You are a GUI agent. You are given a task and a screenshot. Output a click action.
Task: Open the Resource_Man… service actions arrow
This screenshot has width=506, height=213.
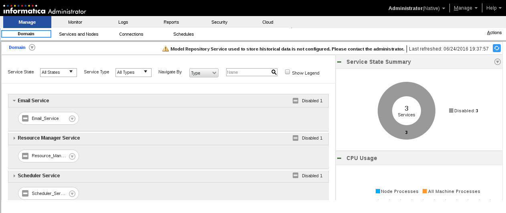point(72,156)
